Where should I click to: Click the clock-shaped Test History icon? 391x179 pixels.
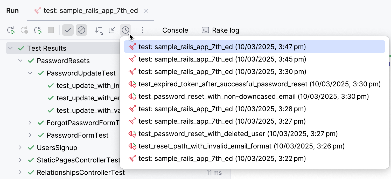tap(125, 30)
